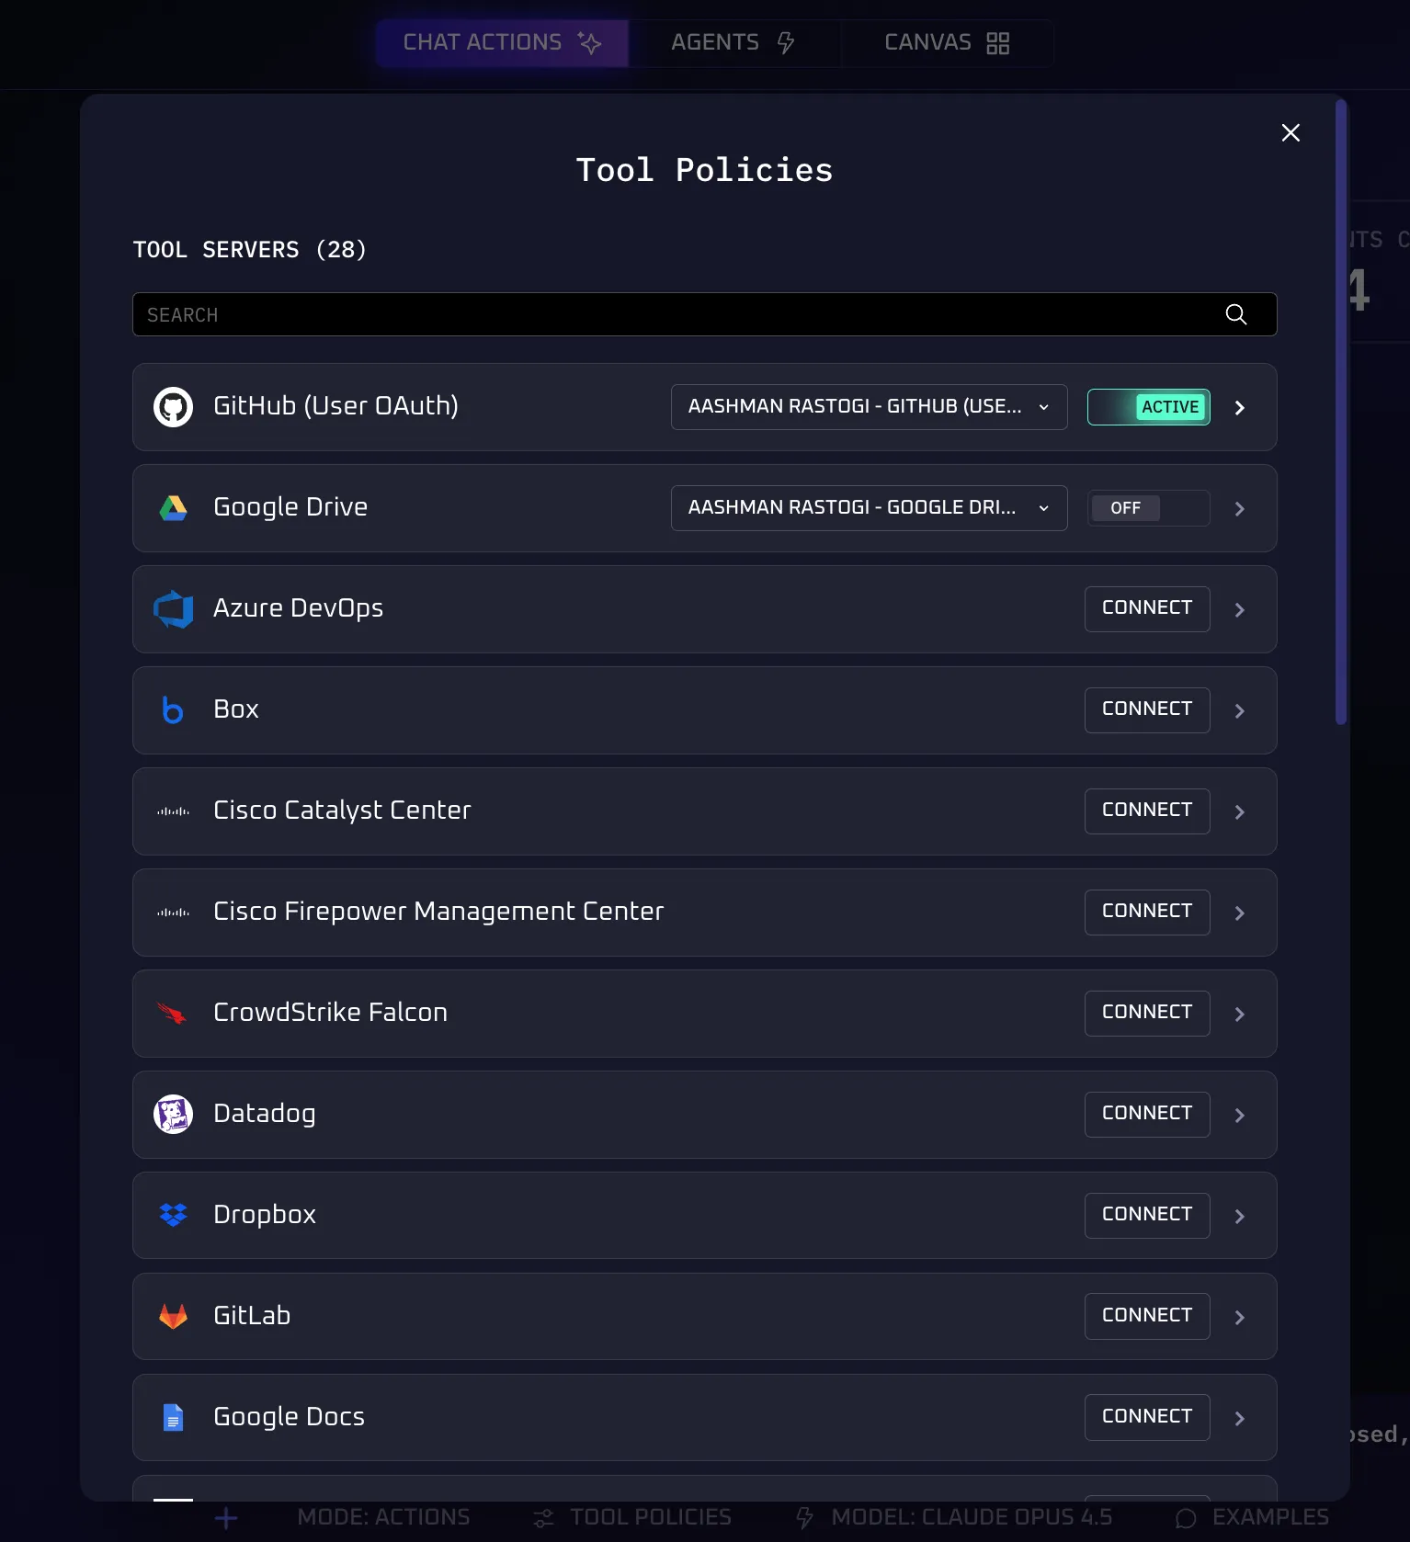Connect Cisco Catalyst Center

(x=1147, y=811)
